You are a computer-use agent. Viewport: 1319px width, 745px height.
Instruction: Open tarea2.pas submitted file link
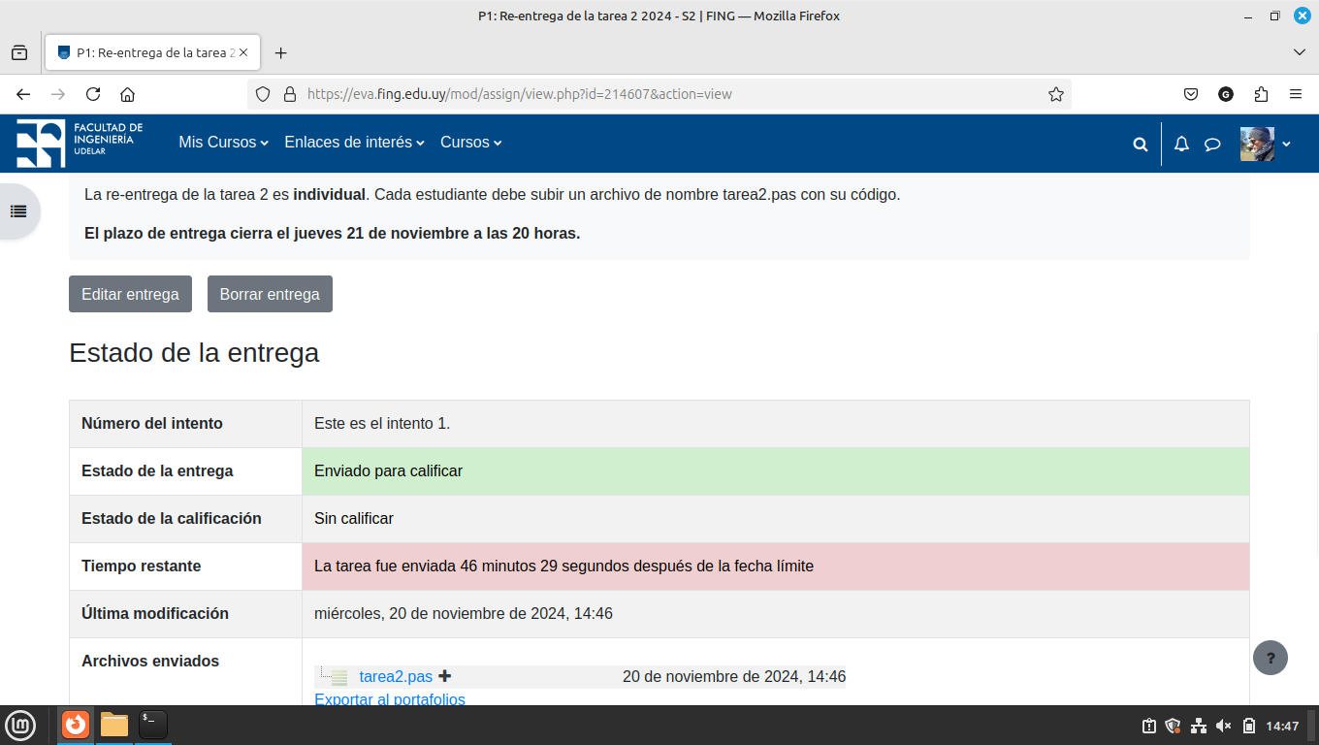pos(396,677)
